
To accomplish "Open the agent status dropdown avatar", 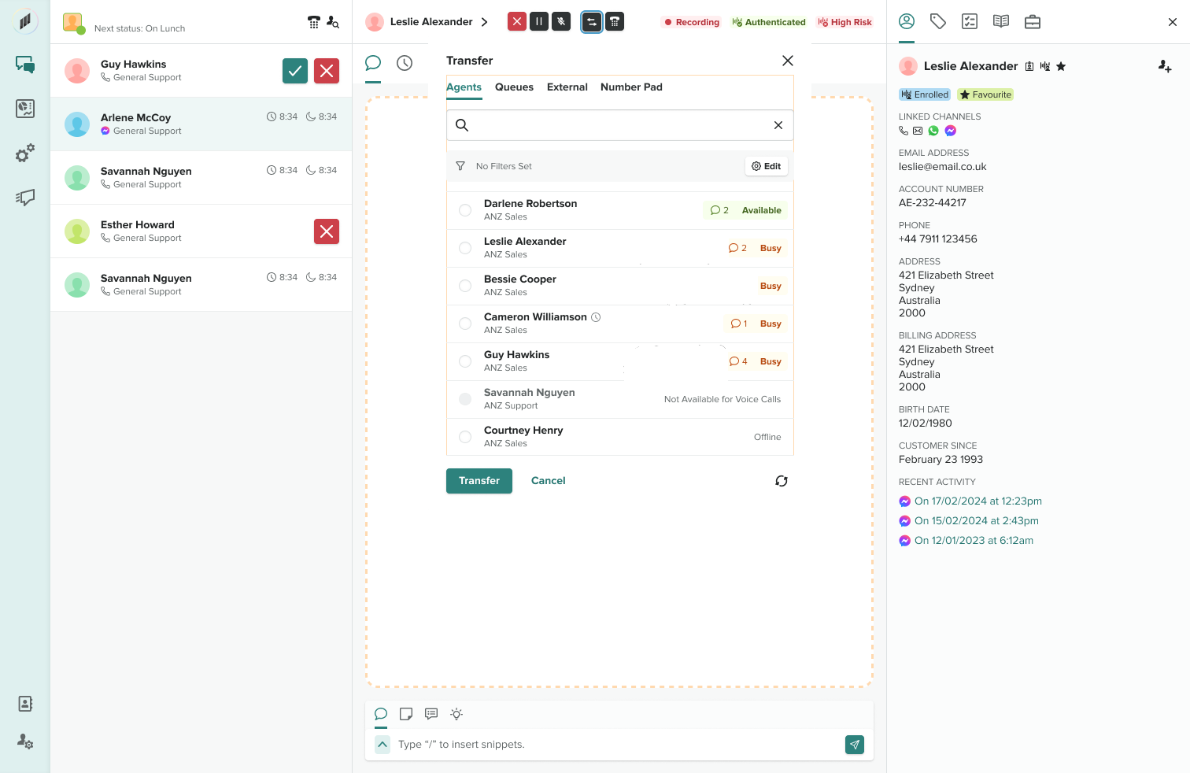I will (x=73, y=24).
